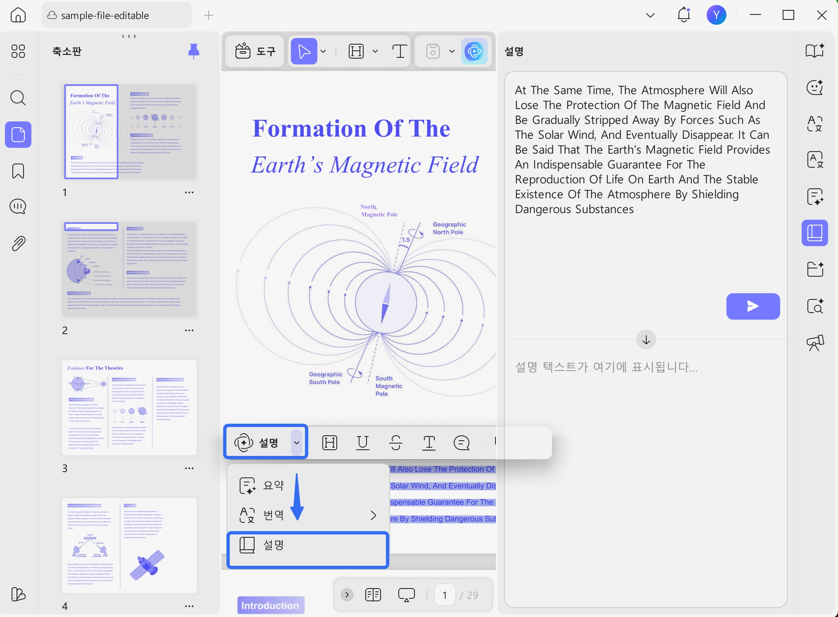The image size is (838, 617).
Task: Open the notifications bell
Action: [x=683, y=15]
